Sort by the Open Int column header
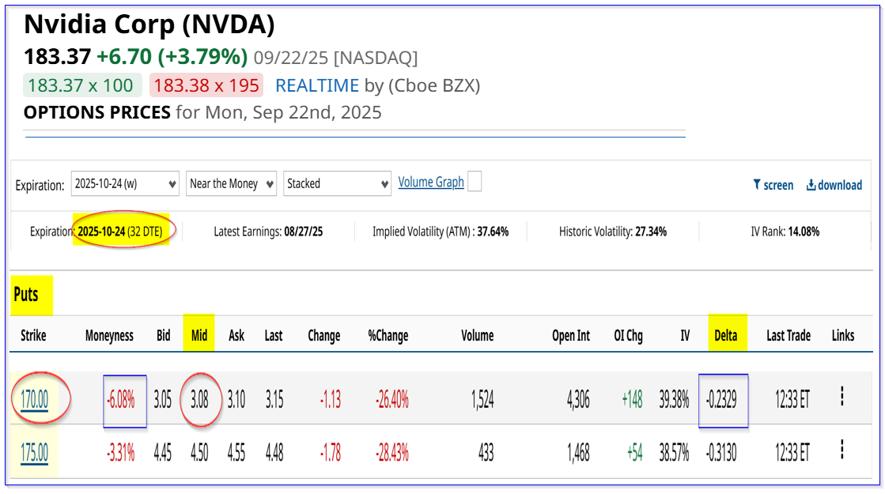The height and width of the screenshot is (494, 885). click(x=570, y=336)
